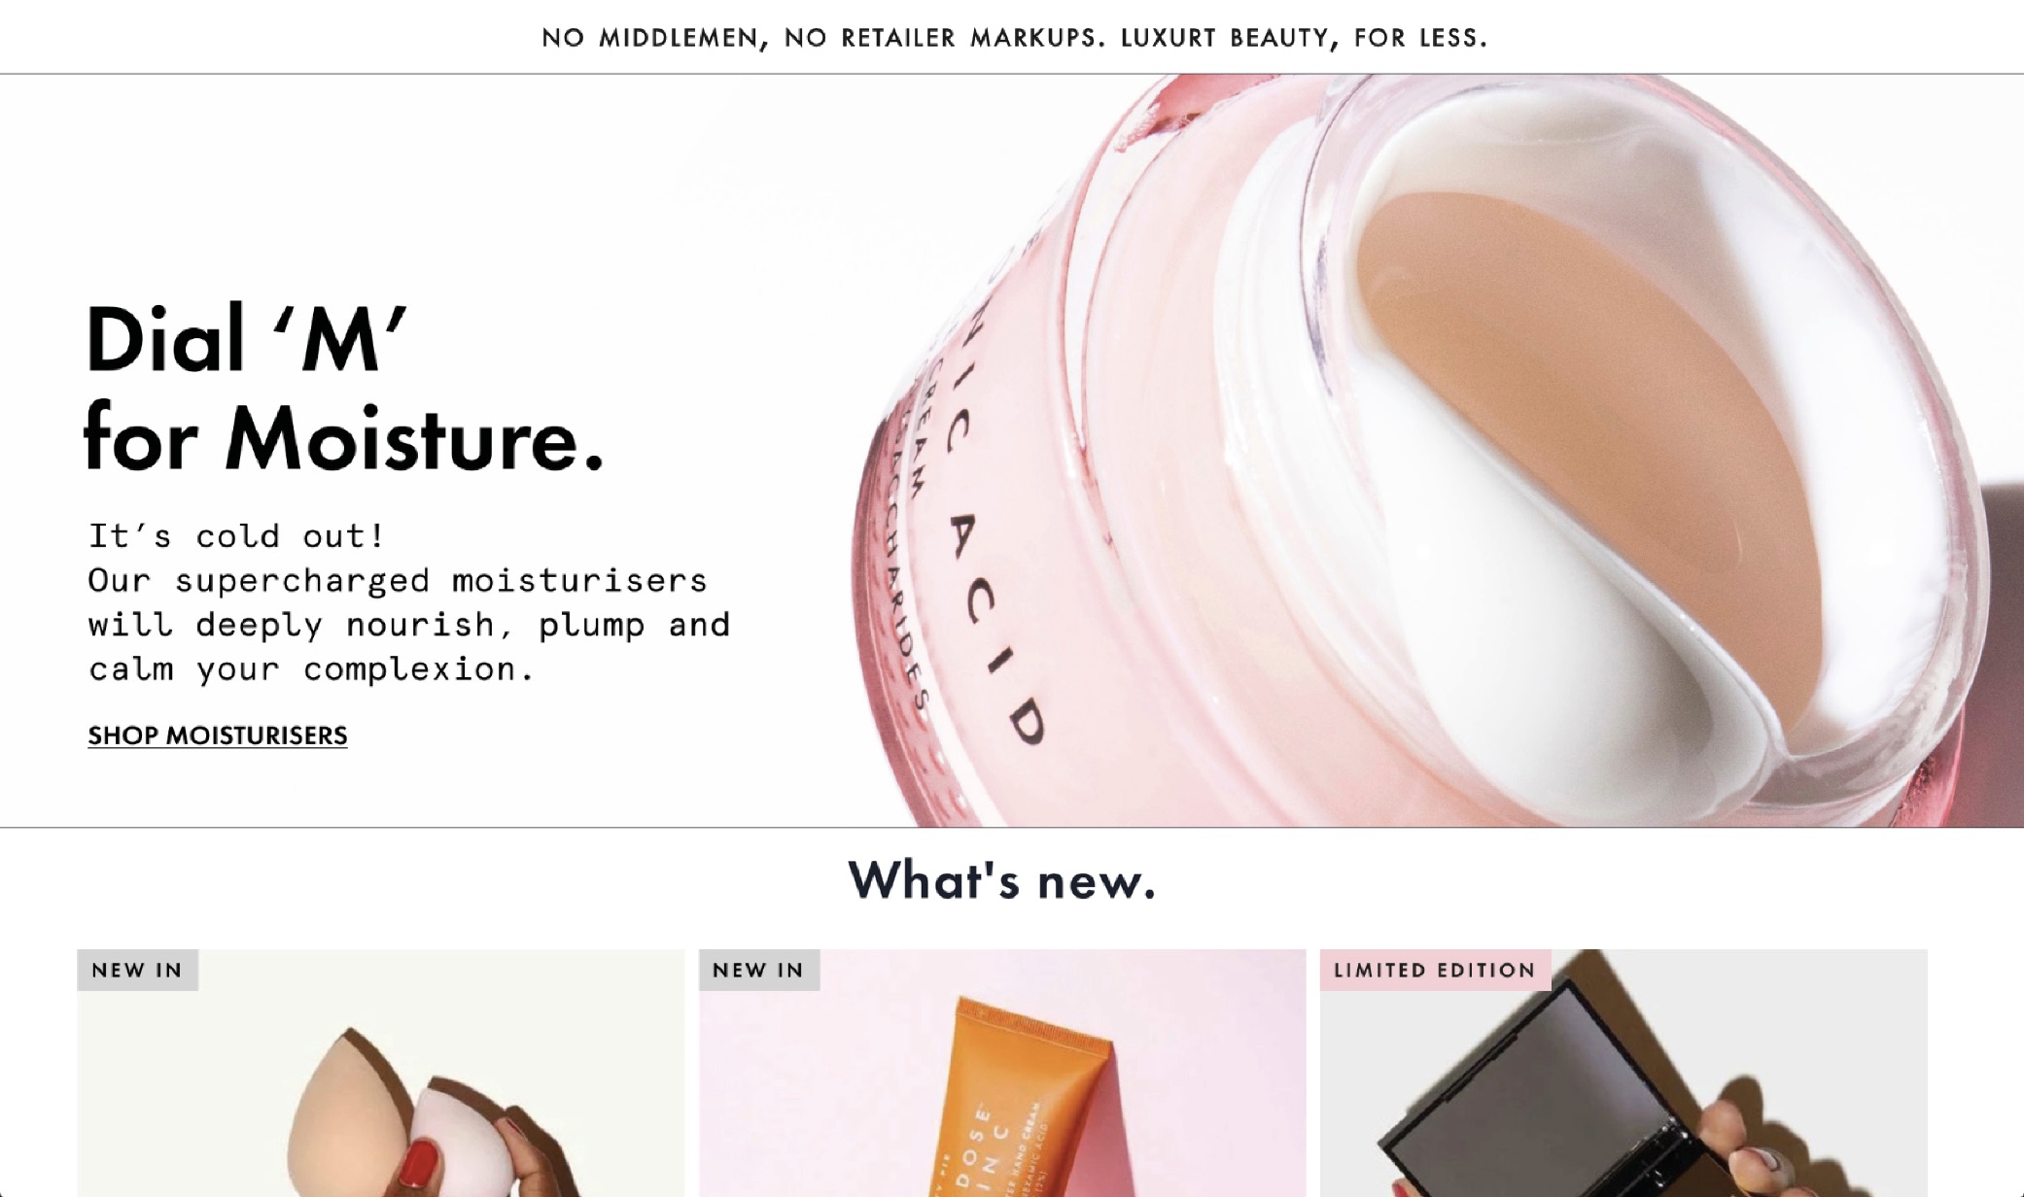Open the Shop Moisturisers link
The height and width of the screenshot is (1197, 2024).
(218, 735)
